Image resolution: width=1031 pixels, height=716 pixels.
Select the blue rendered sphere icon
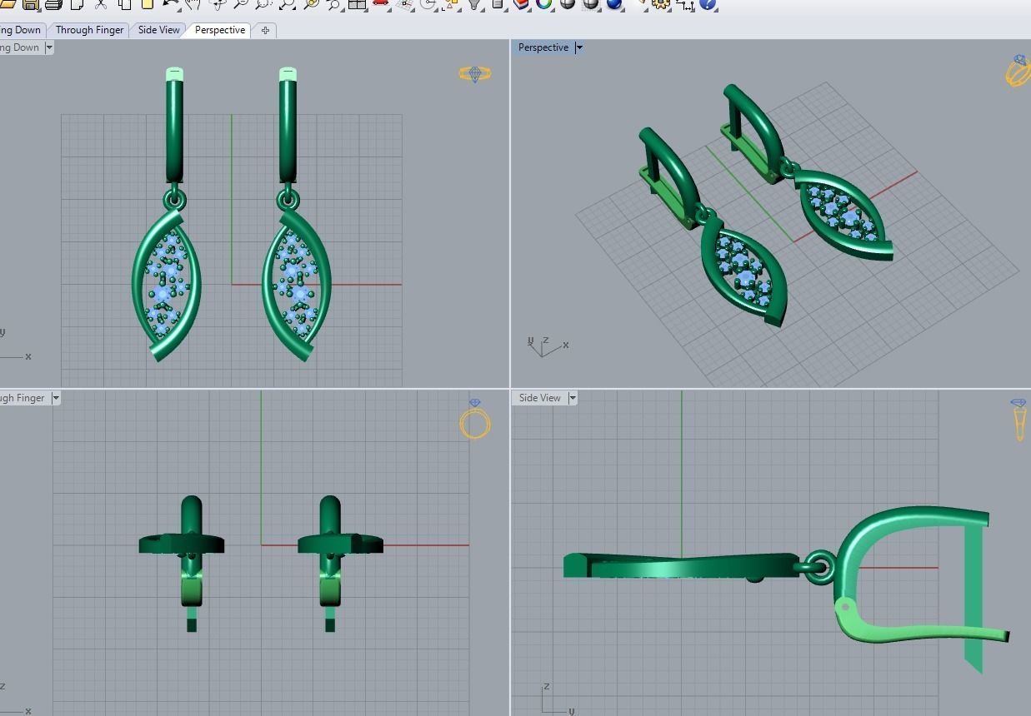tap(614, 4)
